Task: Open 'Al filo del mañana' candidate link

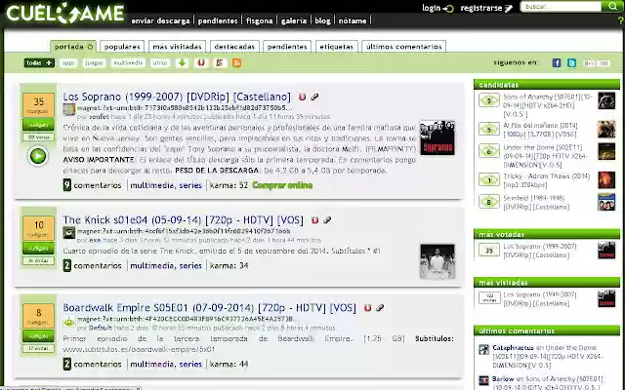Action: click(540, 130)
